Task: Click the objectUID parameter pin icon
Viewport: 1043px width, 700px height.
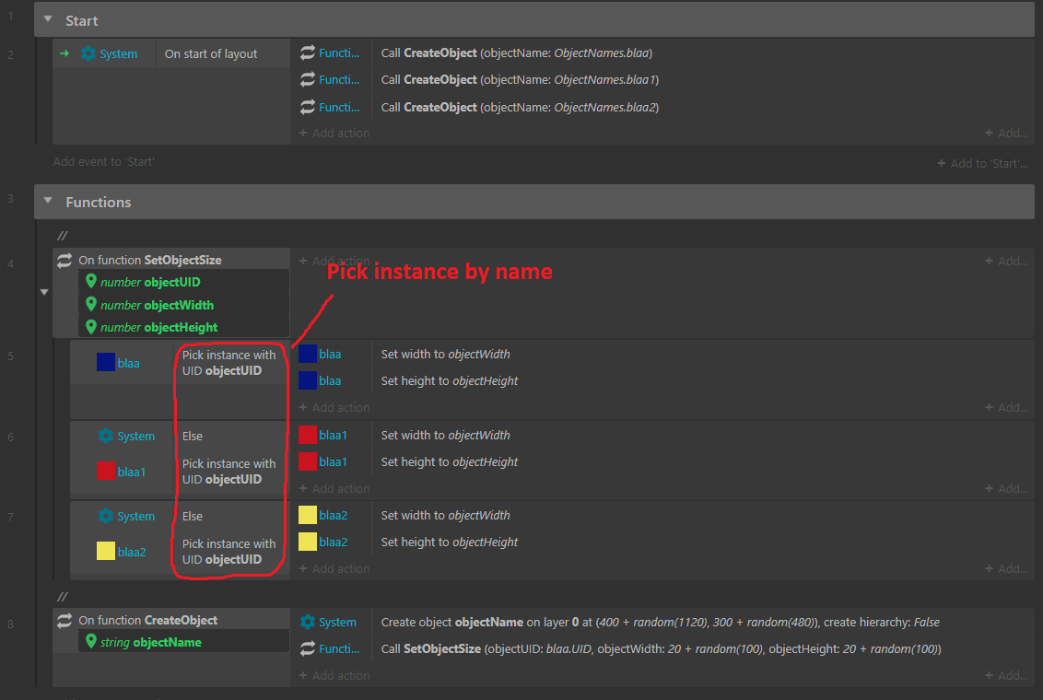Action: 91,281
